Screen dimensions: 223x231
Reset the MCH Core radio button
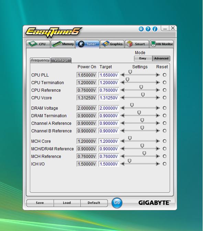coord(165,141)
